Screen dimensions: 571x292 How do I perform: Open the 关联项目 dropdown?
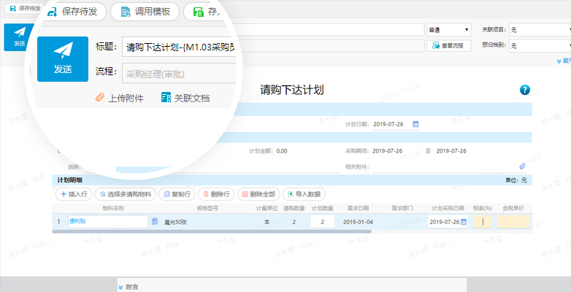[x=539, y=30]
